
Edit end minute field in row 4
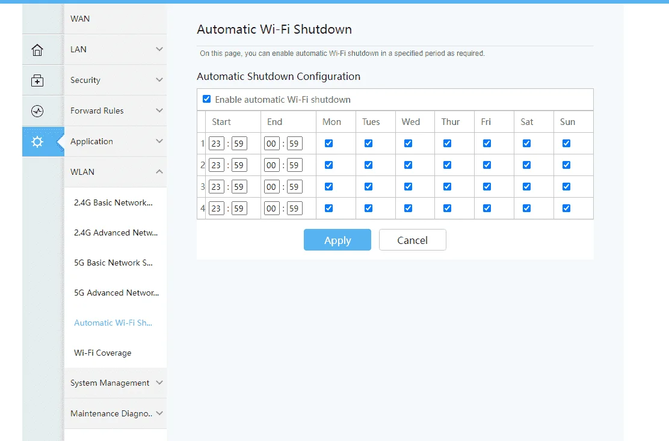click(x=294, y=208)
